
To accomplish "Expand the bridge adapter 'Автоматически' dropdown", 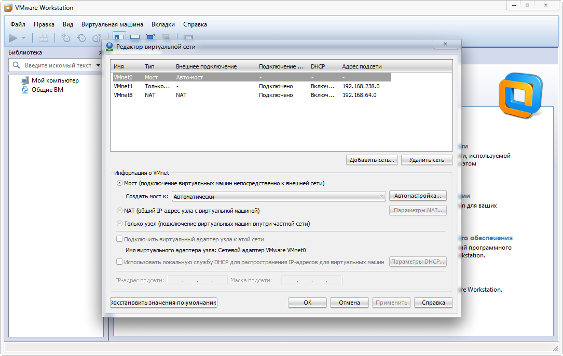I will pos(381,196).
